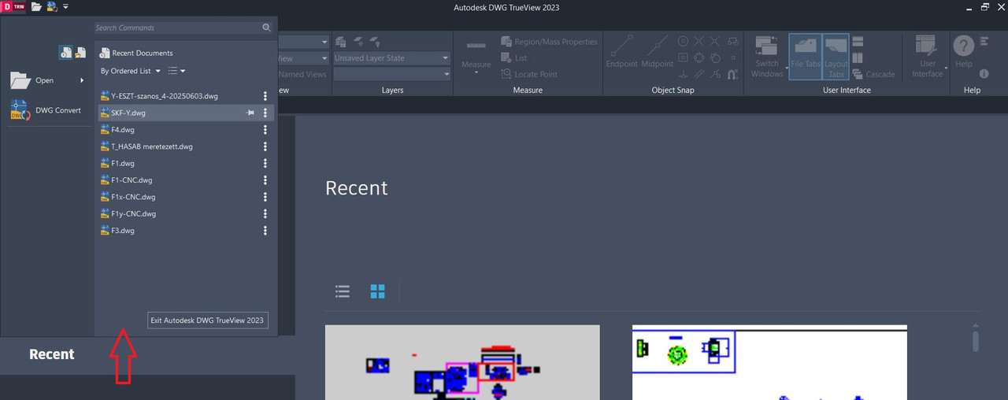Toggle the Center object snap circle icon
Viewport: 1008px width, 400px height.
[684, 42]
